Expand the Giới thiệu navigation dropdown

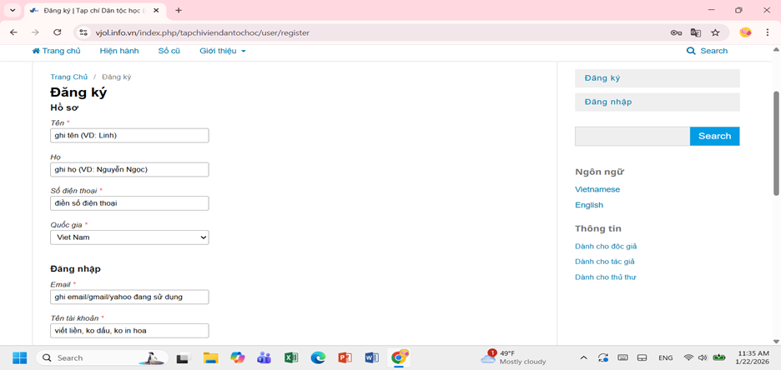click(x=223, y=51)
